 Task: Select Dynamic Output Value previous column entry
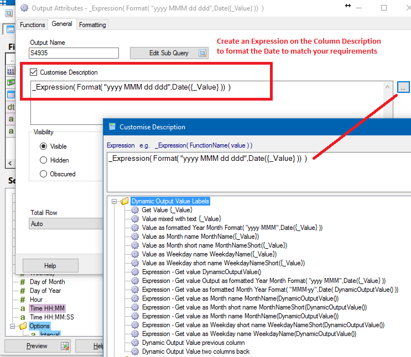point(193,343)
